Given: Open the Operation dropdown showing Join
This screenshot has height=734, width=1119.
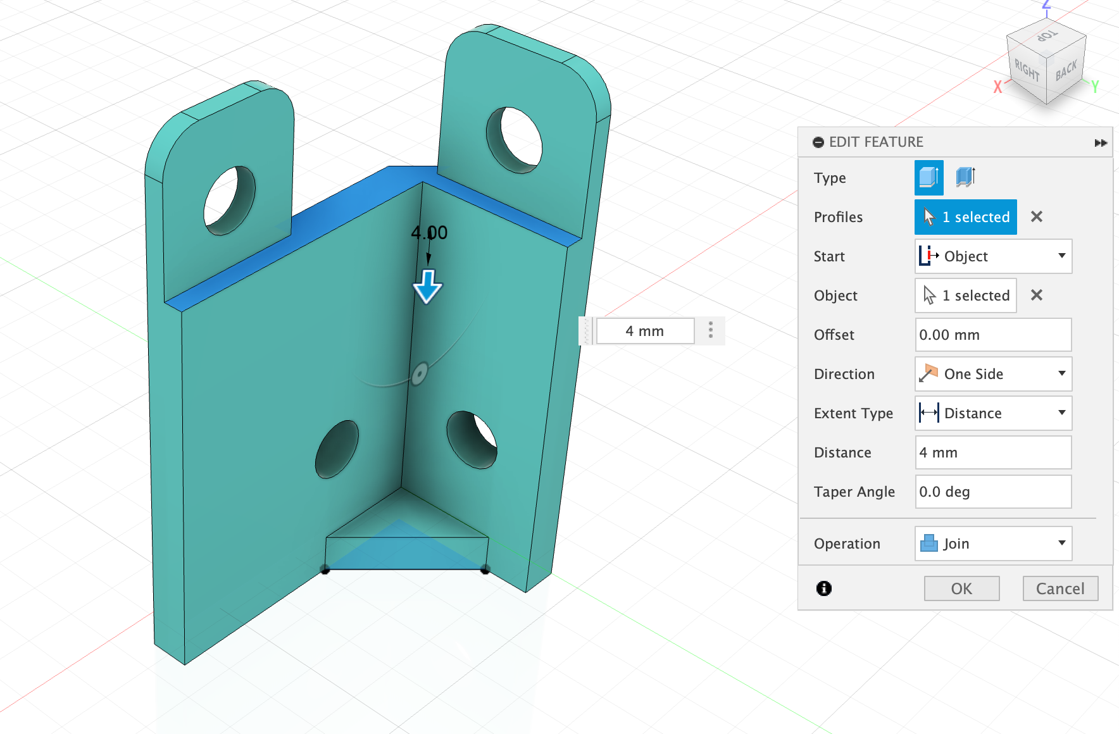Looking at the screenshot, I should click(993, 544).
